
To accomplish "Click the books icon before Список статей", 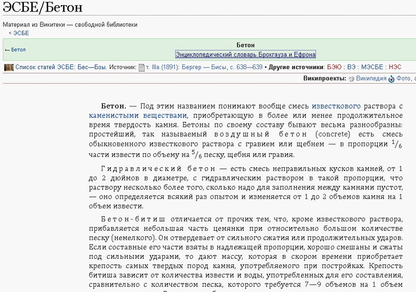I will (x=8, y=68).
